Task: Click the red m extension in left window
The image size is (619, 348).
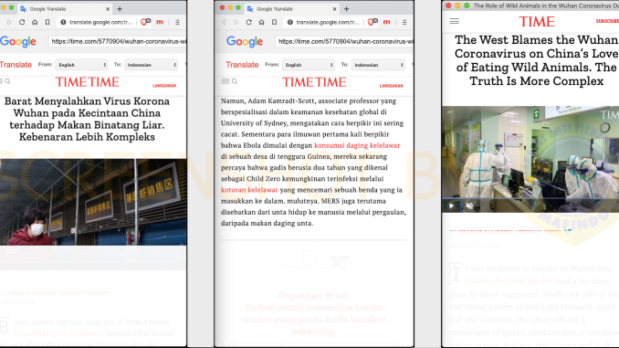Action: tap(160, 22)
